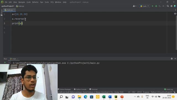
Task: Open the Edit menu
Action: (10, 2)
